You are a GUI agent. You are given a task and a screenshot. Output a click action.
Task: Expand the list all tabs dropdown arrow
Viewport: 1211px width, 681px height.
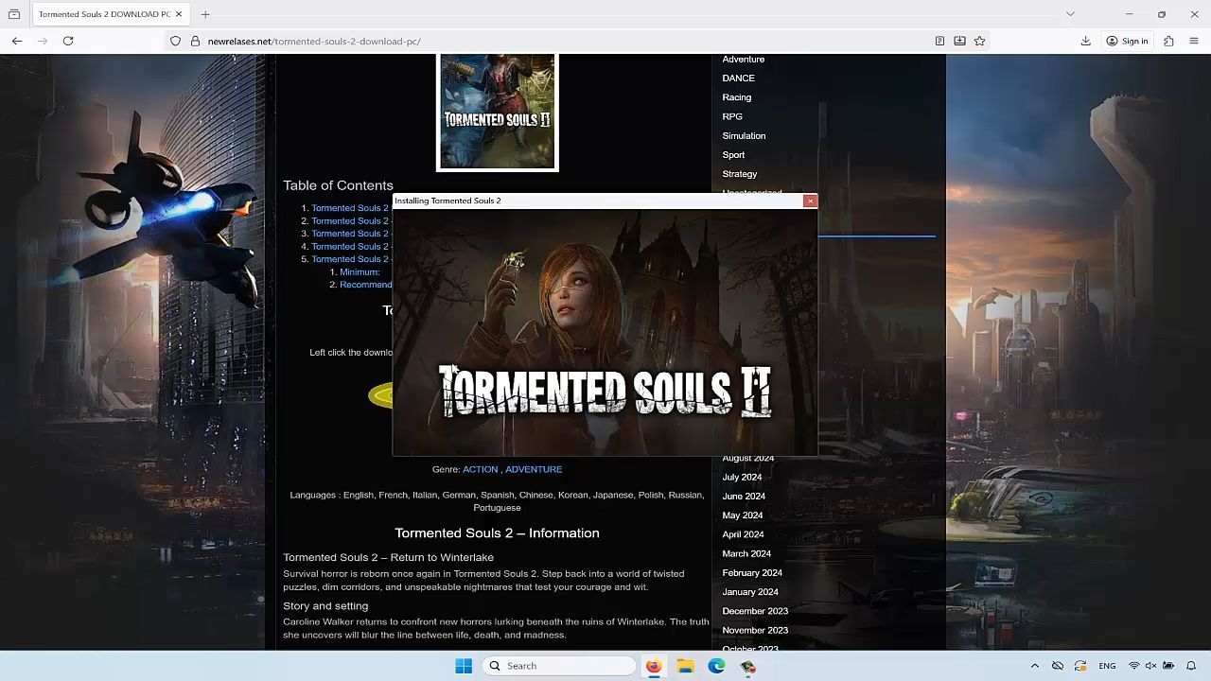click(1070, 14)
